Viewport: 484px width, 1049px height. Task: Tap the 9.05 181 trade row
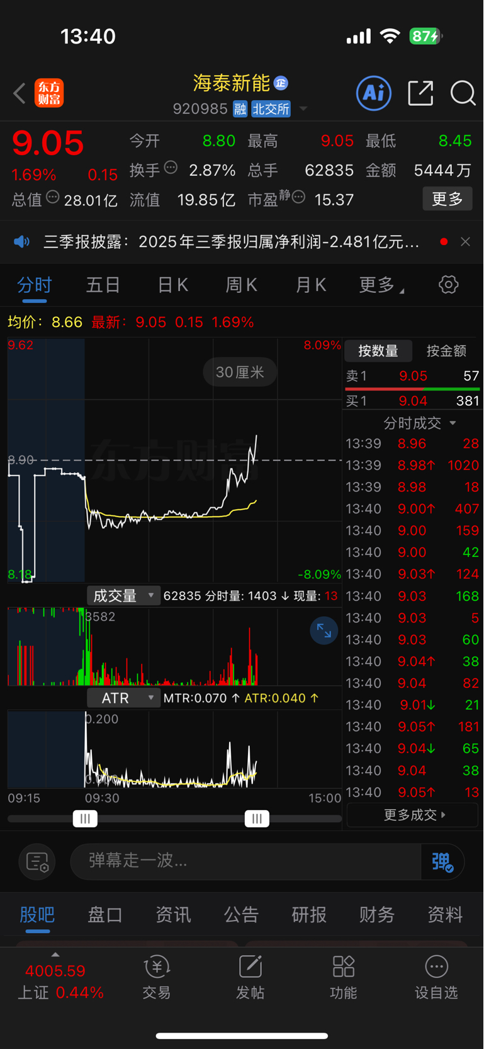[412, 727]
